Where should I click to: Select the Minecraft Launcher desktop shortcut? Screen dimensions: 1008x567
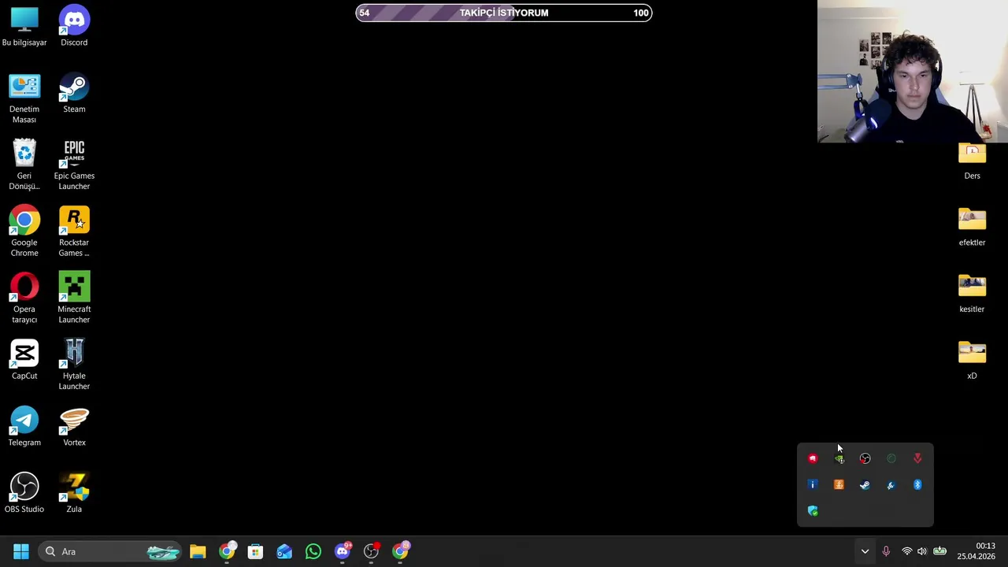(x=74, y=298)
